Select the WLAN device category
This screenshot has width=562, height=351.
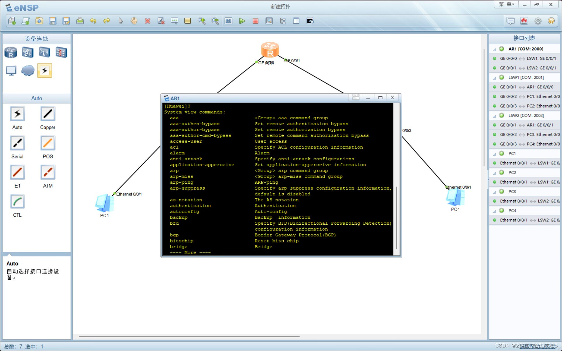tap(44, 52)
